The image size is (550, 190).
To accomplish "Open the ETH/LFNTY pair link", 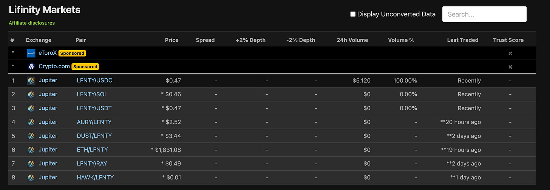I will (x=92, y=150).
